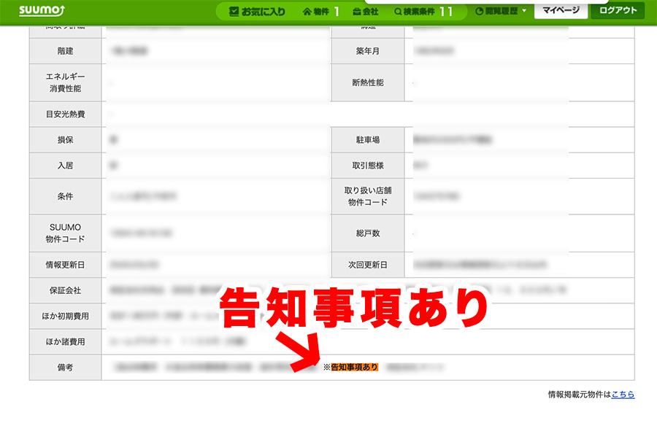The height and width of the screenshot is (423, 657).
Task: Follow the こちら link
Action: point(623,394)
